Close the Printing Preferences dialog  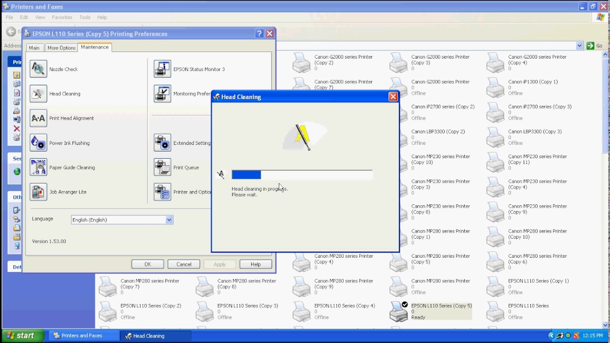(x=270, y=33)
